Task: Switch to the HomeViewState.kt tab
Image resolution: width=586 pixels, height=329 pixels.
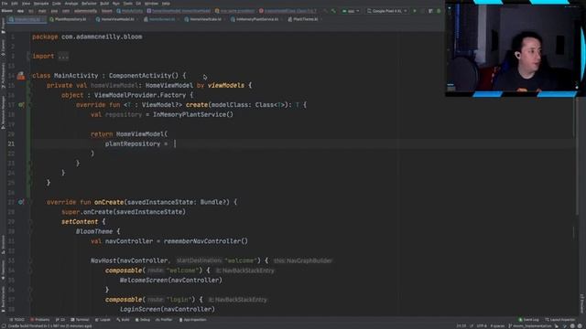Action: (x=205, y=19)
